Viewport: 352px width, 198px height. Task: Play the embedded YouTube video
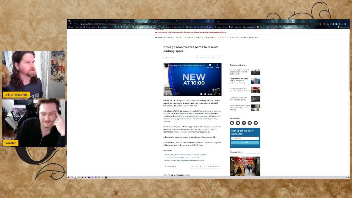pyautogui.click(x=166, y=94)
